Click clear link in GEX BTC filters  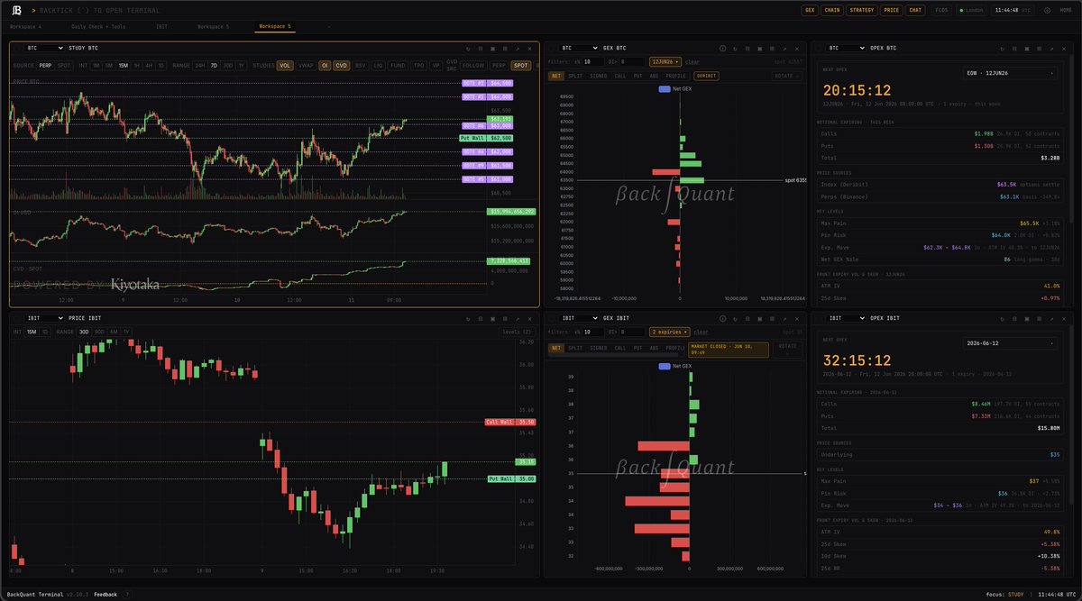[692, 62]
